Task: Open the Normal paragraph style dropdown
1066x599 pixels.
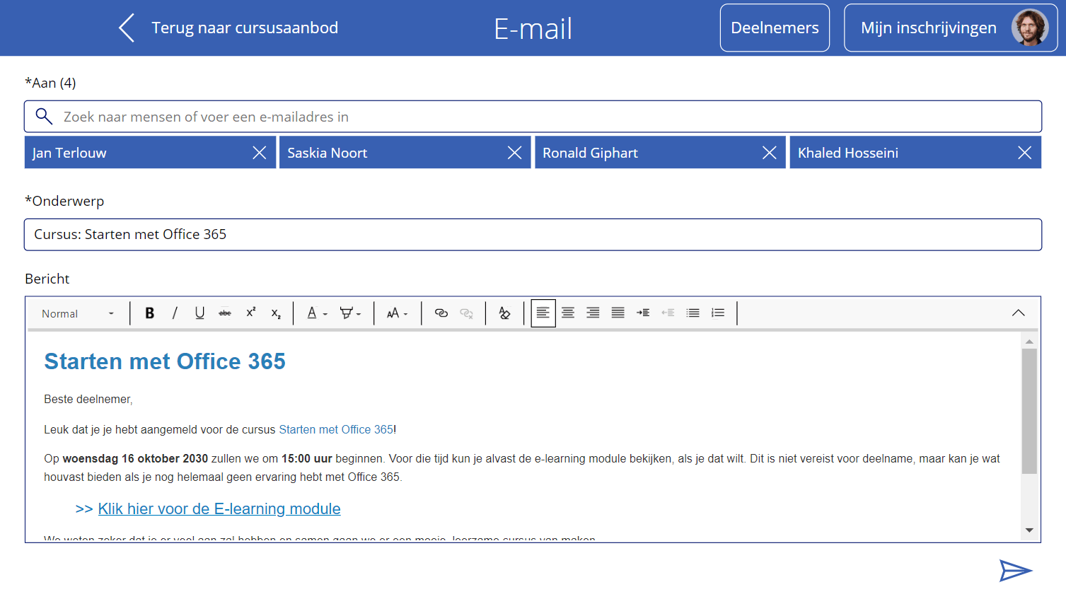Action: (x=78, y=313)
